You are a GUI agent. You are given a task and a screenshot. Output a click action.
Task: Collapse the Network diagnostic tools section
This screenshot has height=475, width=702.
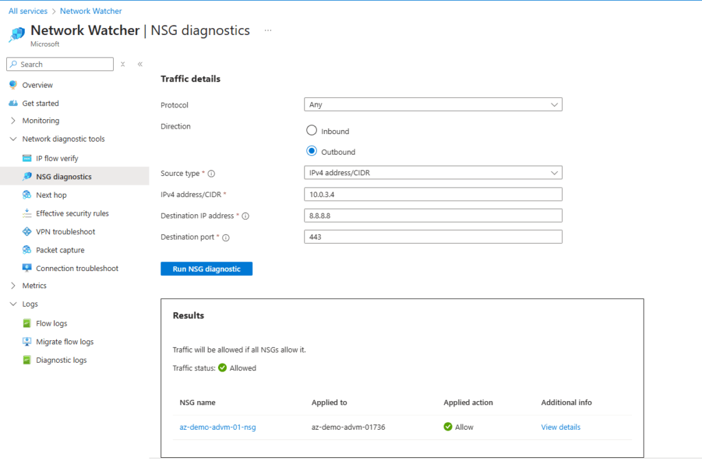pyautogui.click(x=13, y=139)
